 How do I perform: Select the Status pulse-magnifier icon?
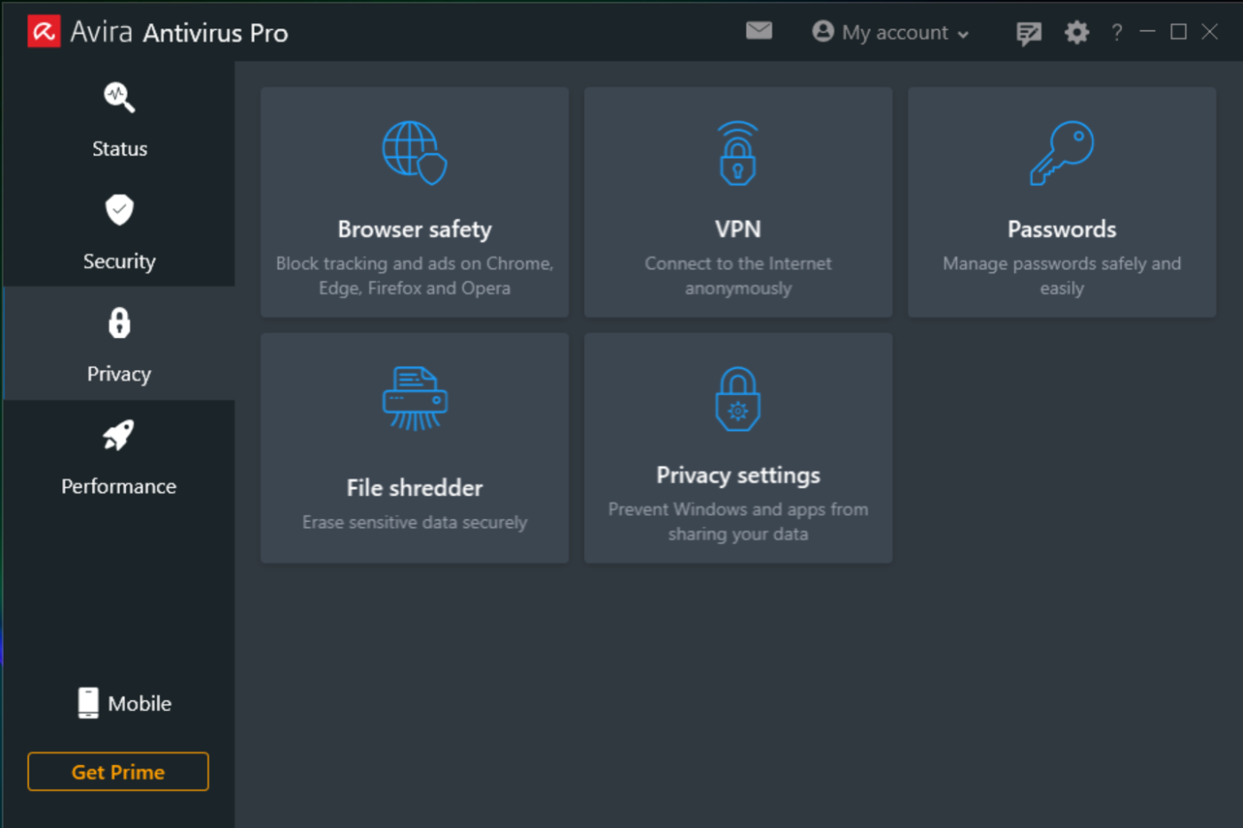click(119, 98)
